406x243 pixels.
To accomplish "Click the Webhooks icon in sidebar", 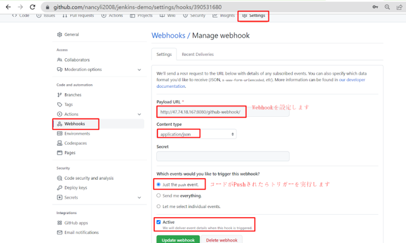I will pos(60,124).
